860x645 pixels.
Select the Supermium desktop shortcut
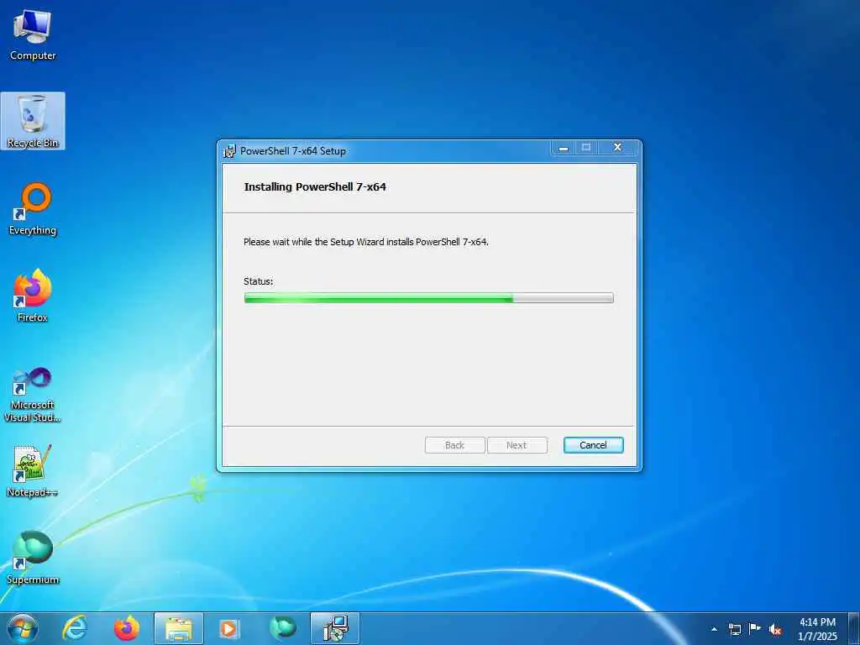[33, 558]
